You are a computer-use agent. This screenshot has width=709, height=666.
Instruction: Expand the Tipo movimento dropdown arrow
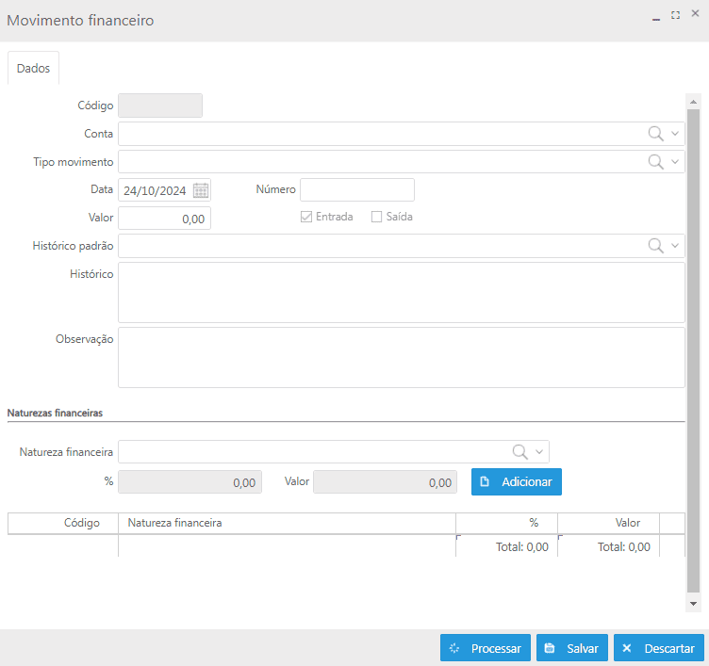point(675,162)
